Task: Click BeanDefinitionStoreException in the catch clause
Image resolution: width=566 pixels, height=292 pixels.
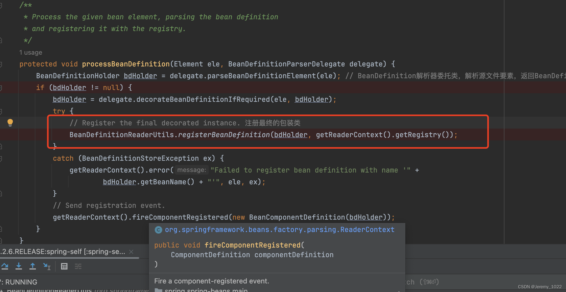Action: pyautogui.click(x=140, y=158)
